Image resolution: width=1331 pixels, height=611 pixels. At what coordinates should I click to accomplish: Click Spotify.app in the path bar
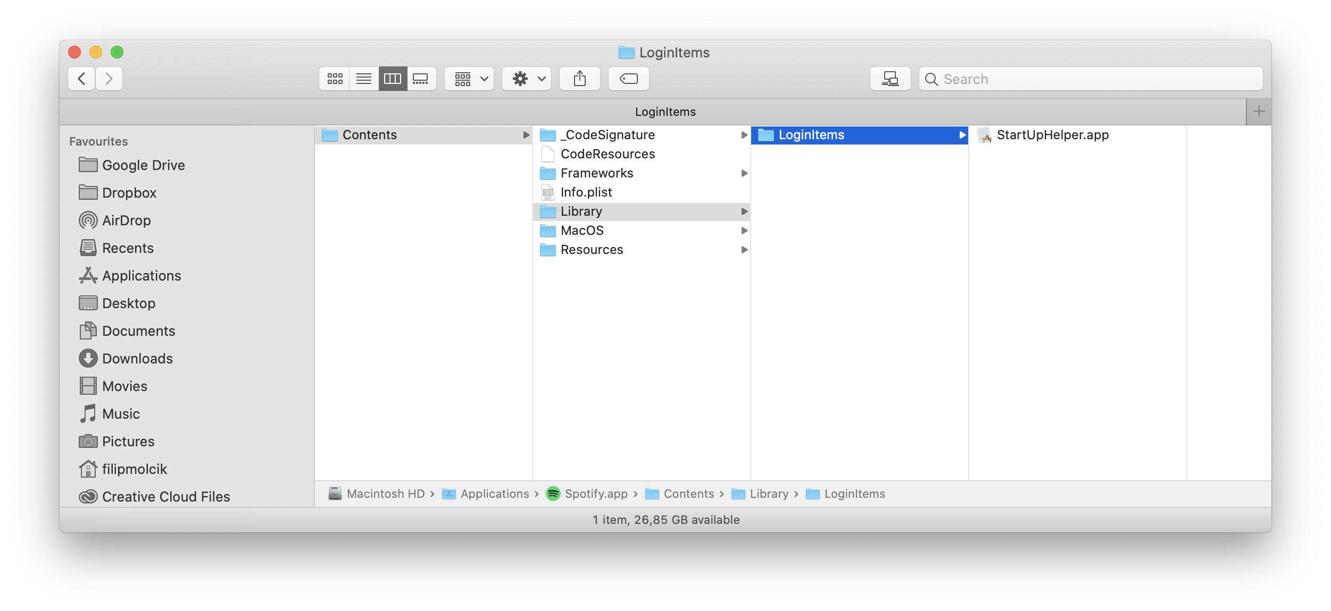point(596,494)
